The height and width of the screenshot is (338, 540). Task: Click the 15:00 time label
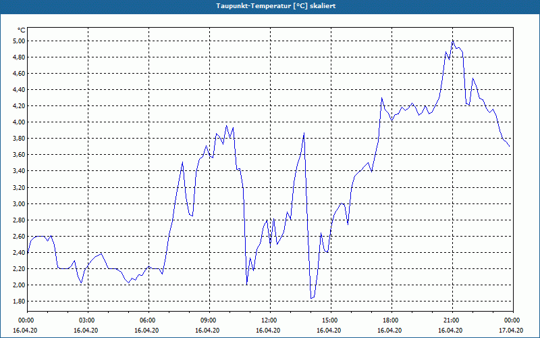[x=331, y=320]
